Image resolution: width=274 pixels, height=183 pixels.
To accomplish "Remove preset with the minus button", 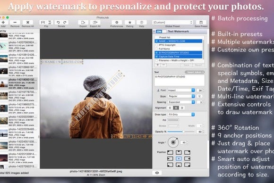I will tap(163, 65).
